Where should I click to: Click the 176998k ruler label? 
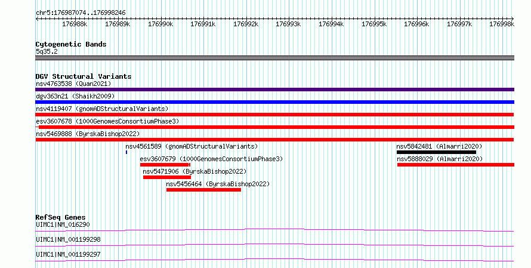(x=502, y=24)
